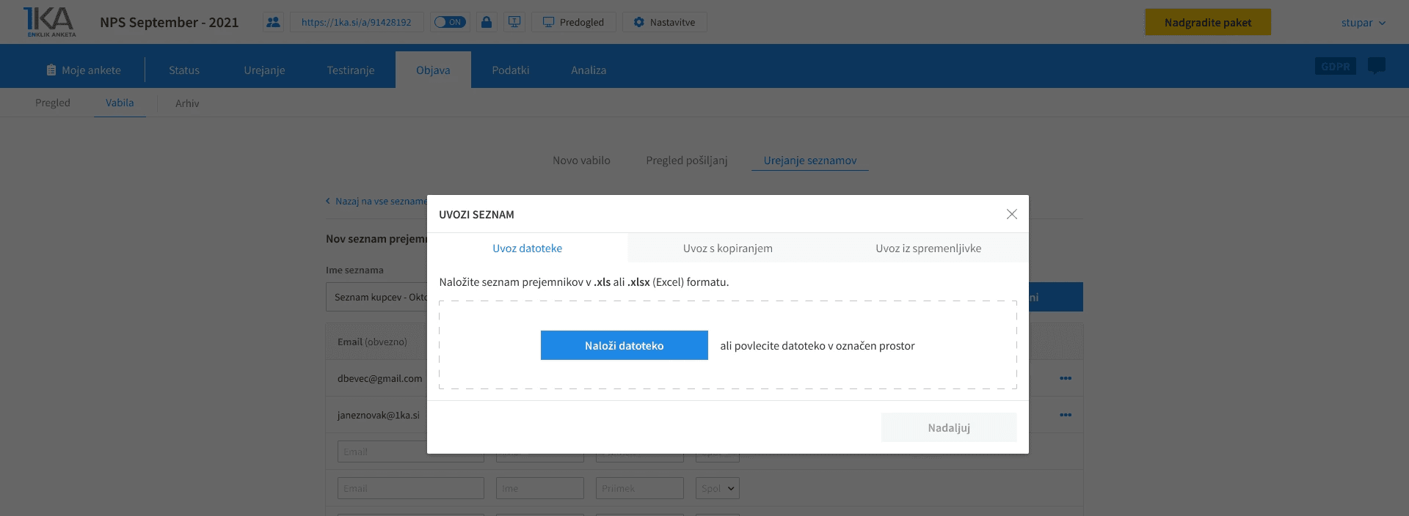
Task: Switch to Status tab
Action: 184,70
